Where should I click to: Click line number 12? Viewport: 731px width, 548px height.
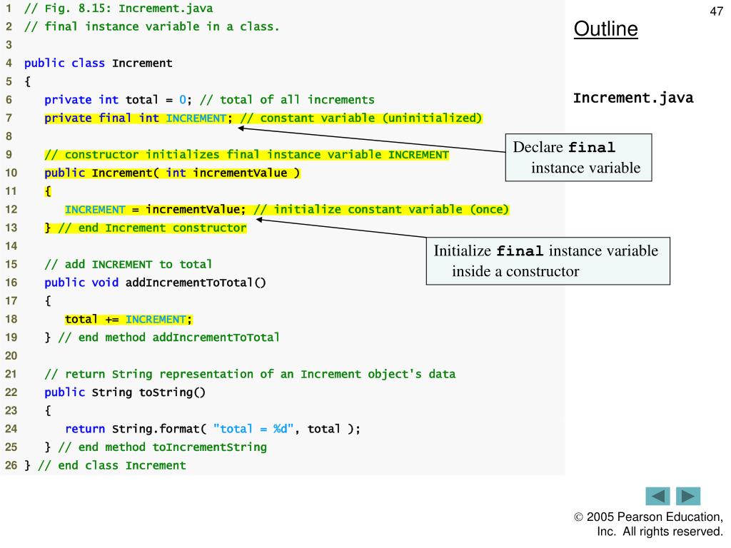click(11, 209)
